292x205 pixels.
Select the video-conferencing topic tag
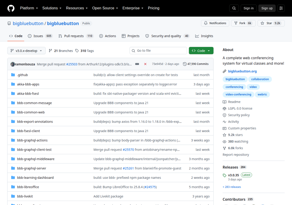(238, 95)
